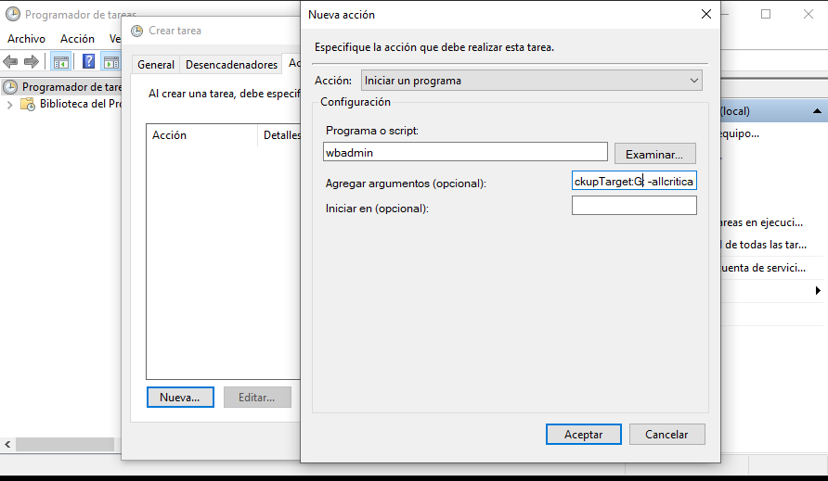Image resolution: width=828 pixels, height=481 pixels.
Task: Close the Nueva acción dialog
Action: pyautogui.click(x=706, y=15)
